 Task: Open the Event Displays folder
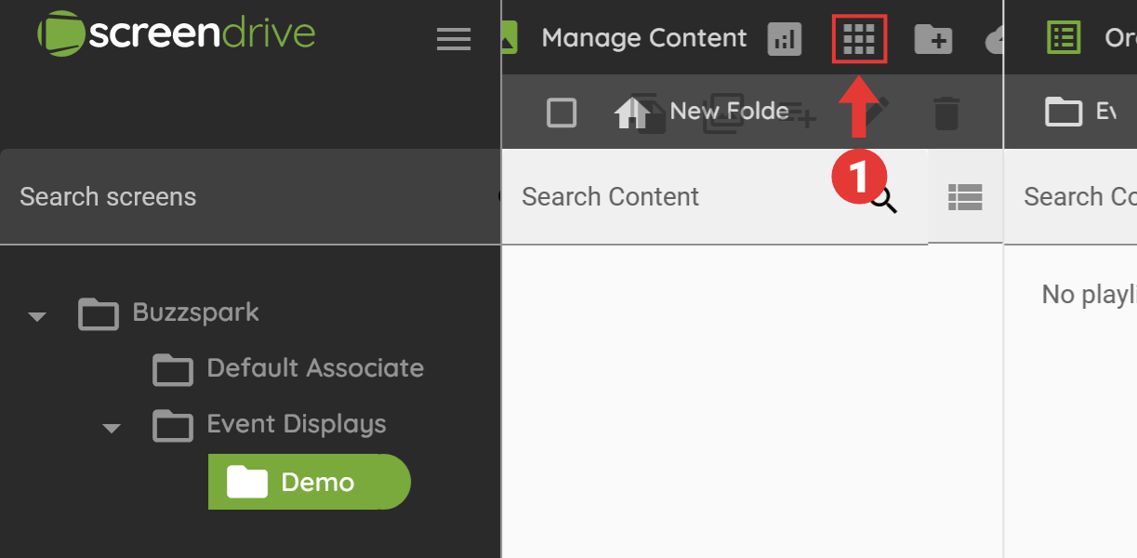click(x=296, y=424)
